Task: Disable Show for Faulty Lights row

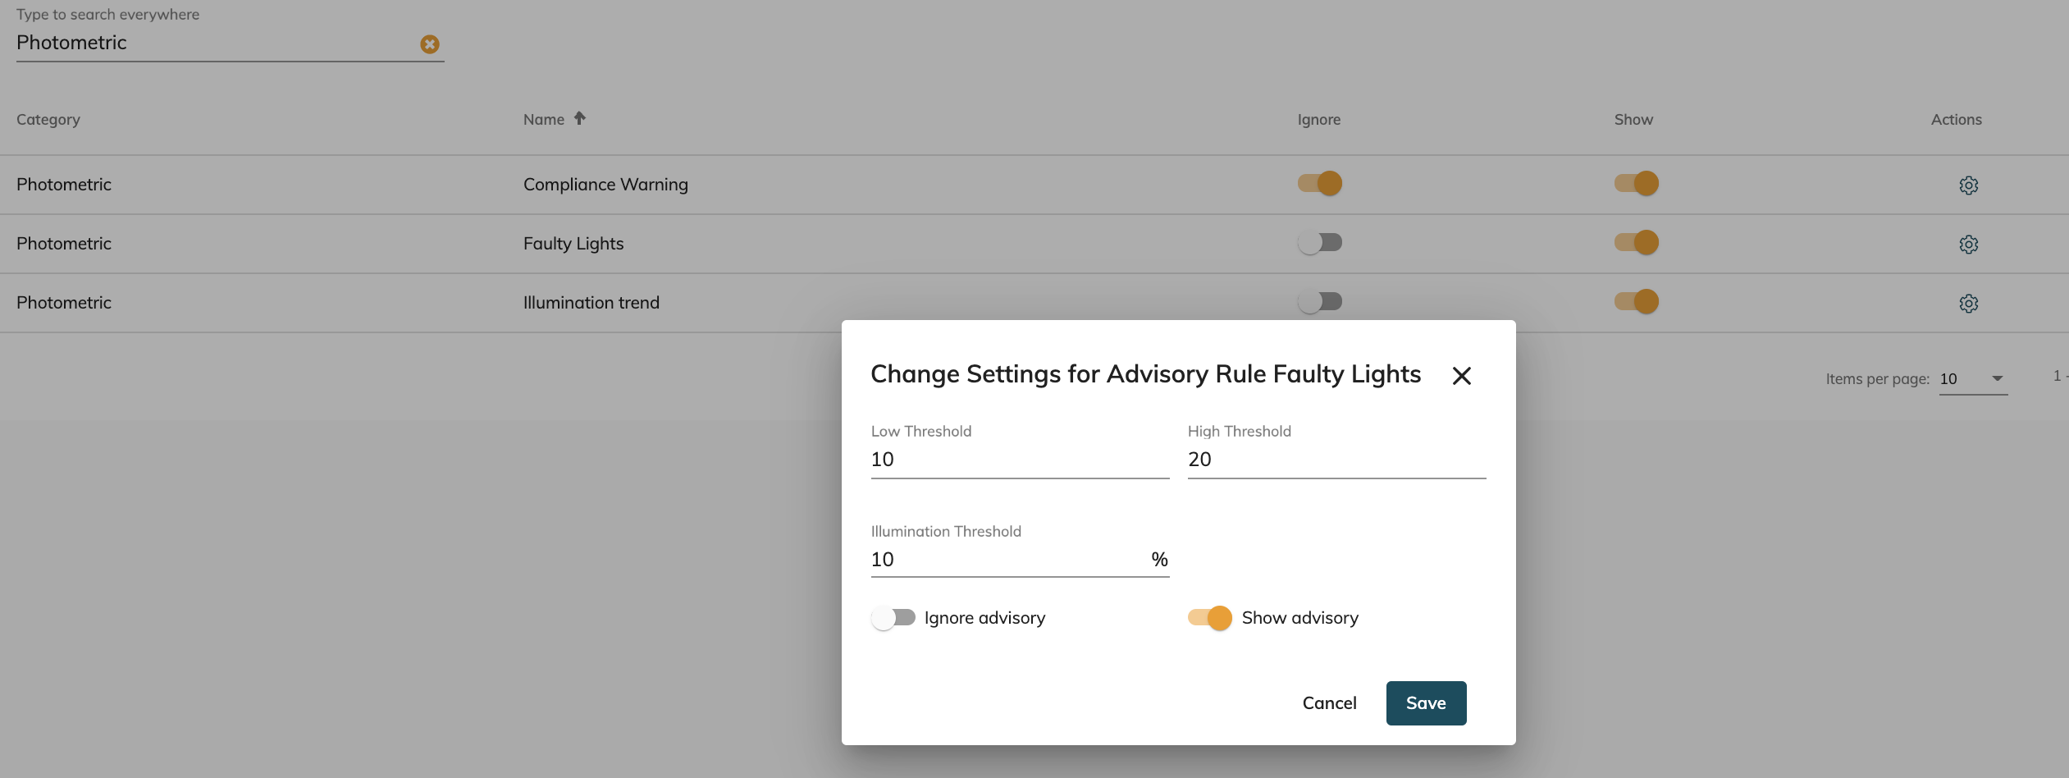Action: tap(1636, 243)
